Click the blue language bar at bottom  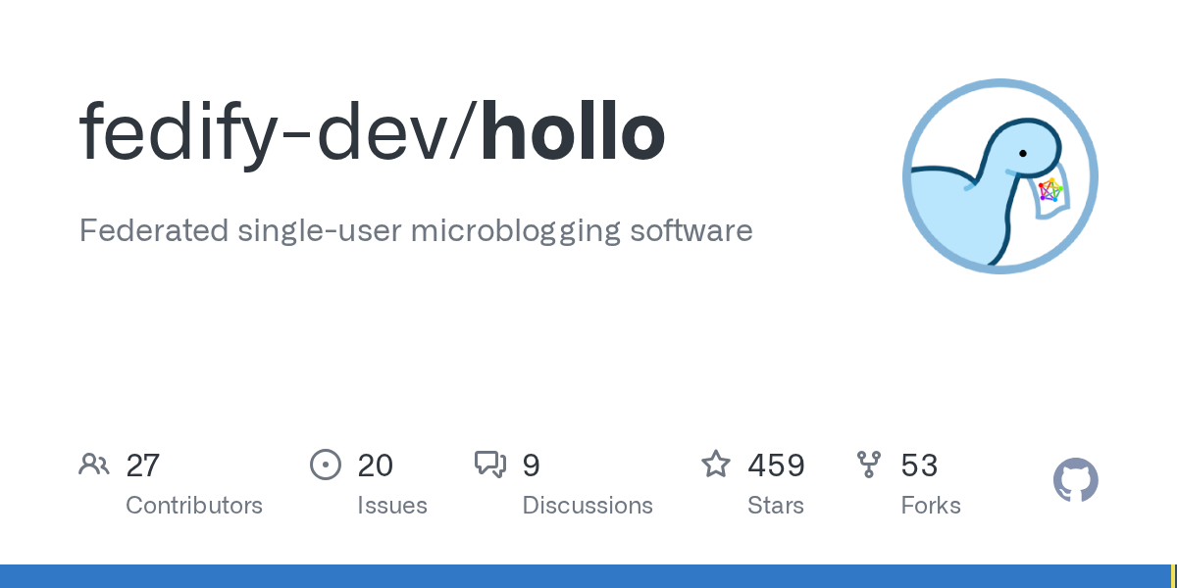click(586, 576)
